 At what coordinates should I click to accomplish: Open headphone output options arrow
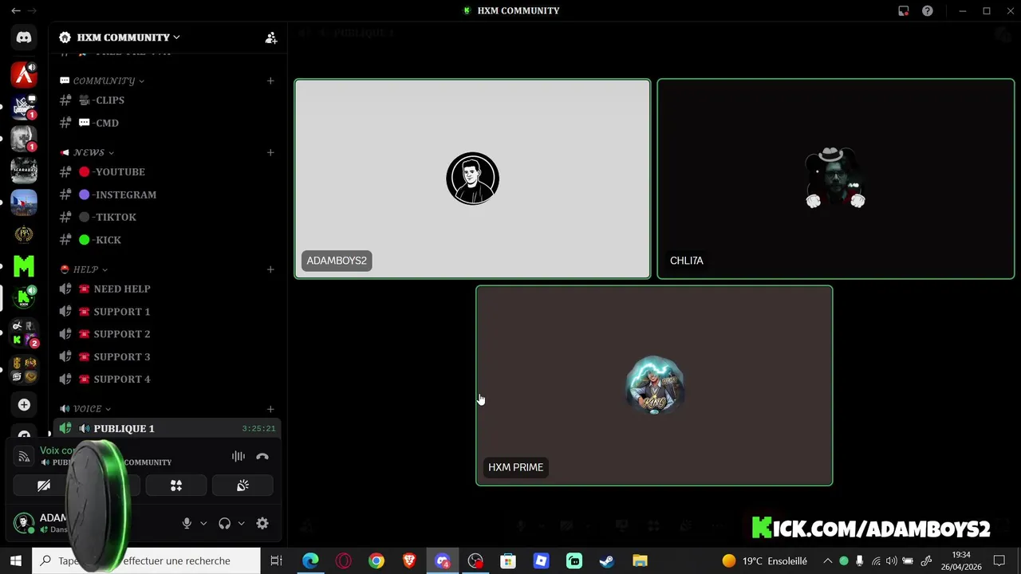[241, 523]
